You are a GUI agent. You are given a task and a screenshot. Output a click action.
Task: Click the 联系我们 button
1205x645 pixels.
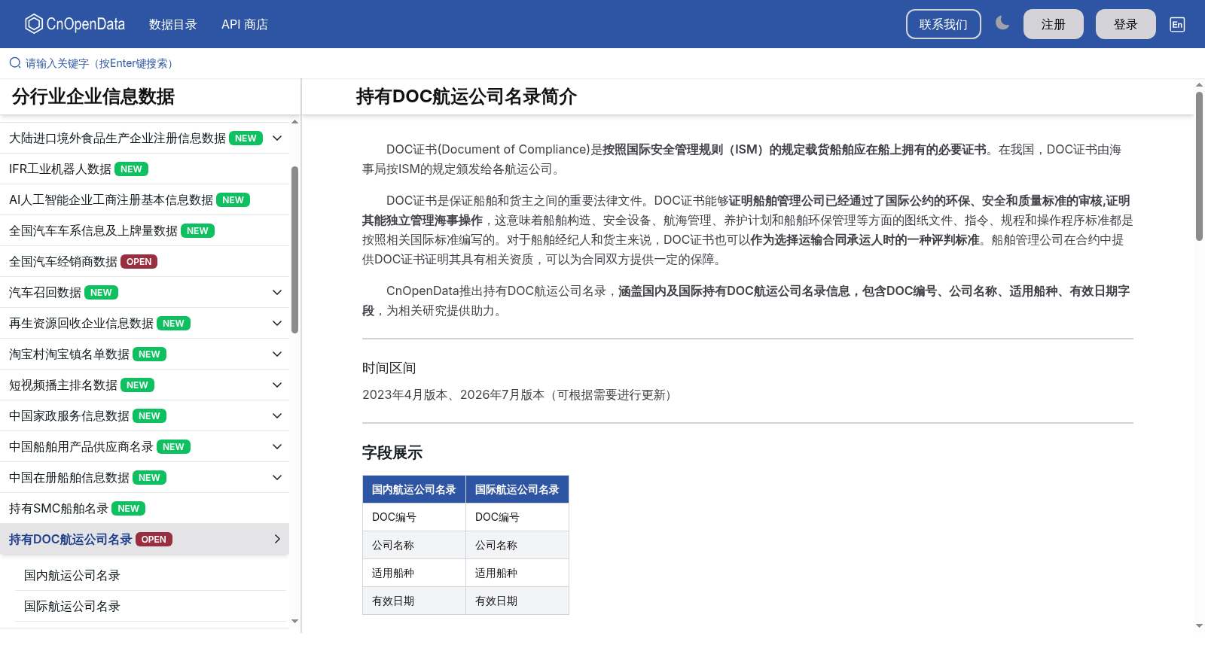pyautogui.click(x=944, y=24)
